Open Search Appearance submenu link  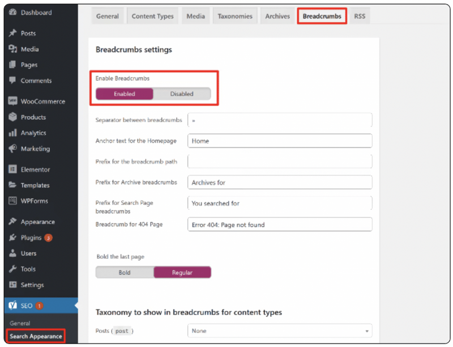click(36, 336)
